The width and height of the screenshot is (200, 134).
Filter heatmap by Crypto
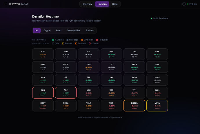[47, 30]
